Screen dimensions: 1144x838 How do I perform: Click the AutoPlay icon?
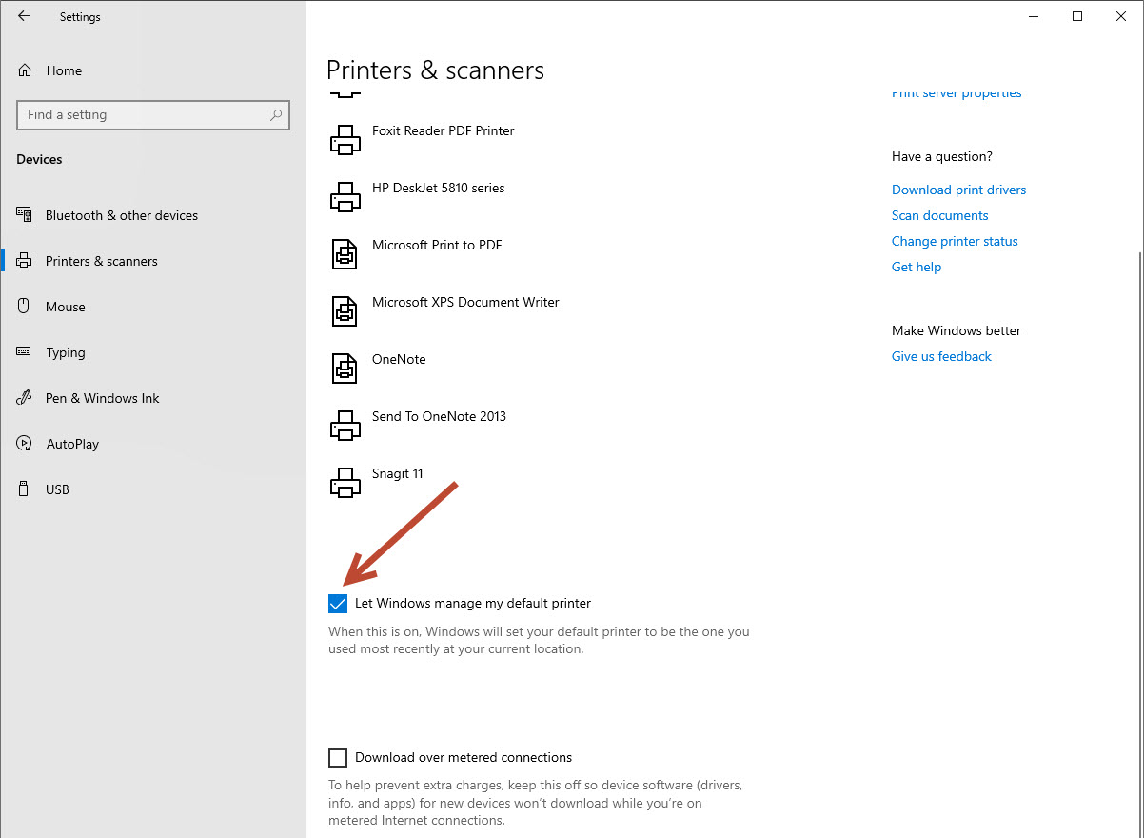click(25, 444)
